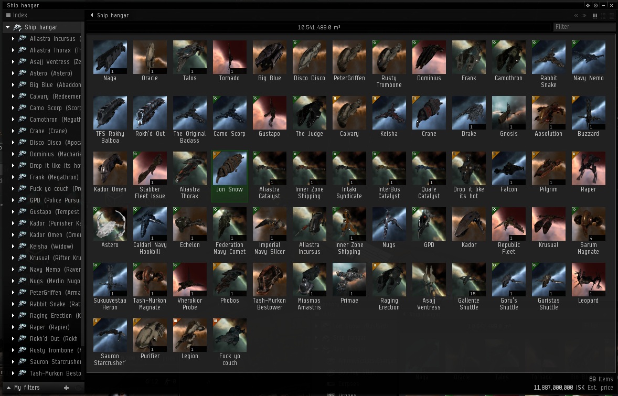618x396 pixels.
Task: Select the Sarum Magnate ship thumbnail
Action: pyautogui.click(x=589, y=224)
